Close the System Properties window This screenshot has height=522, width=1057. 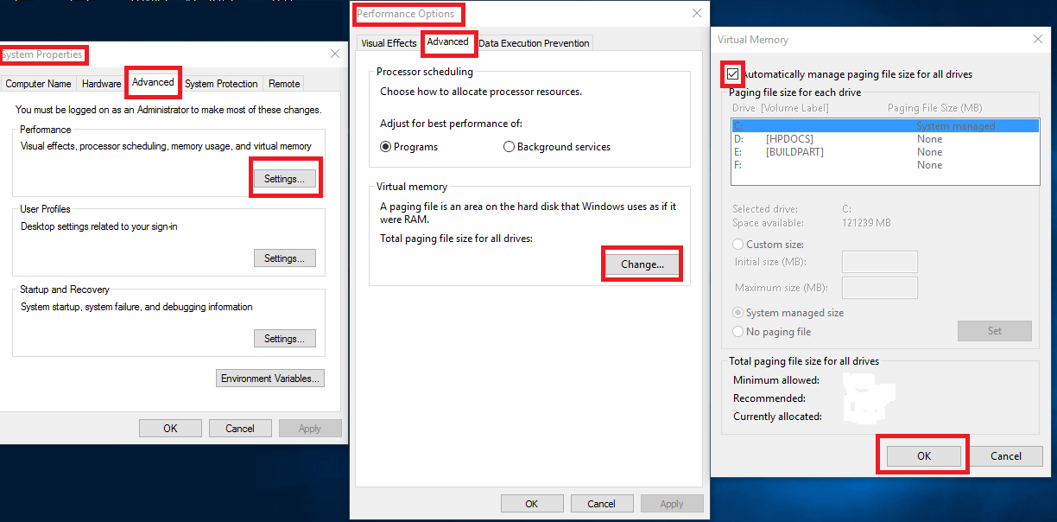[335, 54]
